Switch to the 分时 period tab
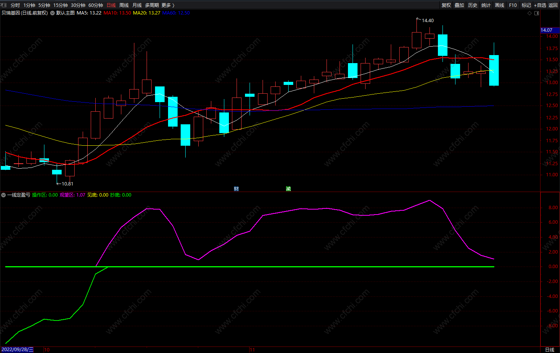 [x=15, y=5]
